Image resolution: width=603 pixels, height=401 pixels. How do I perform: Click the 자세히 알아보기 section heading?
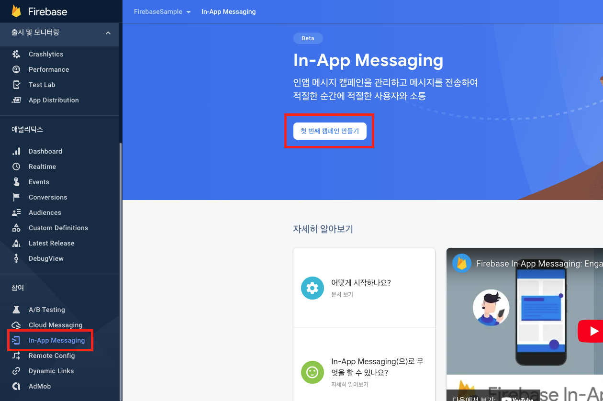(x=323, y=229)
